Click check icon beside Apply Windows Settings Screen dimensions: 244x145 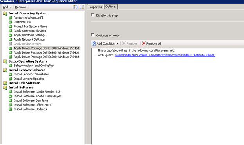[11, 35]
